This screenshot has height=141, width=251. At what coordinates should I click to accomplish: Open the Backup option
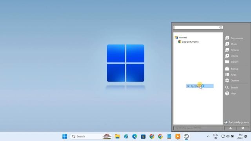pyautogui.click(x=232, y=69)
